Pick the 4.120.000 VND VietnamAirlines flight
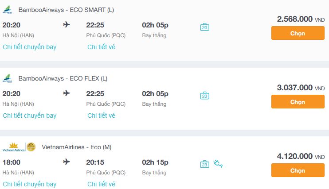Viewport: 329px width, 189px height. (298, 170)
